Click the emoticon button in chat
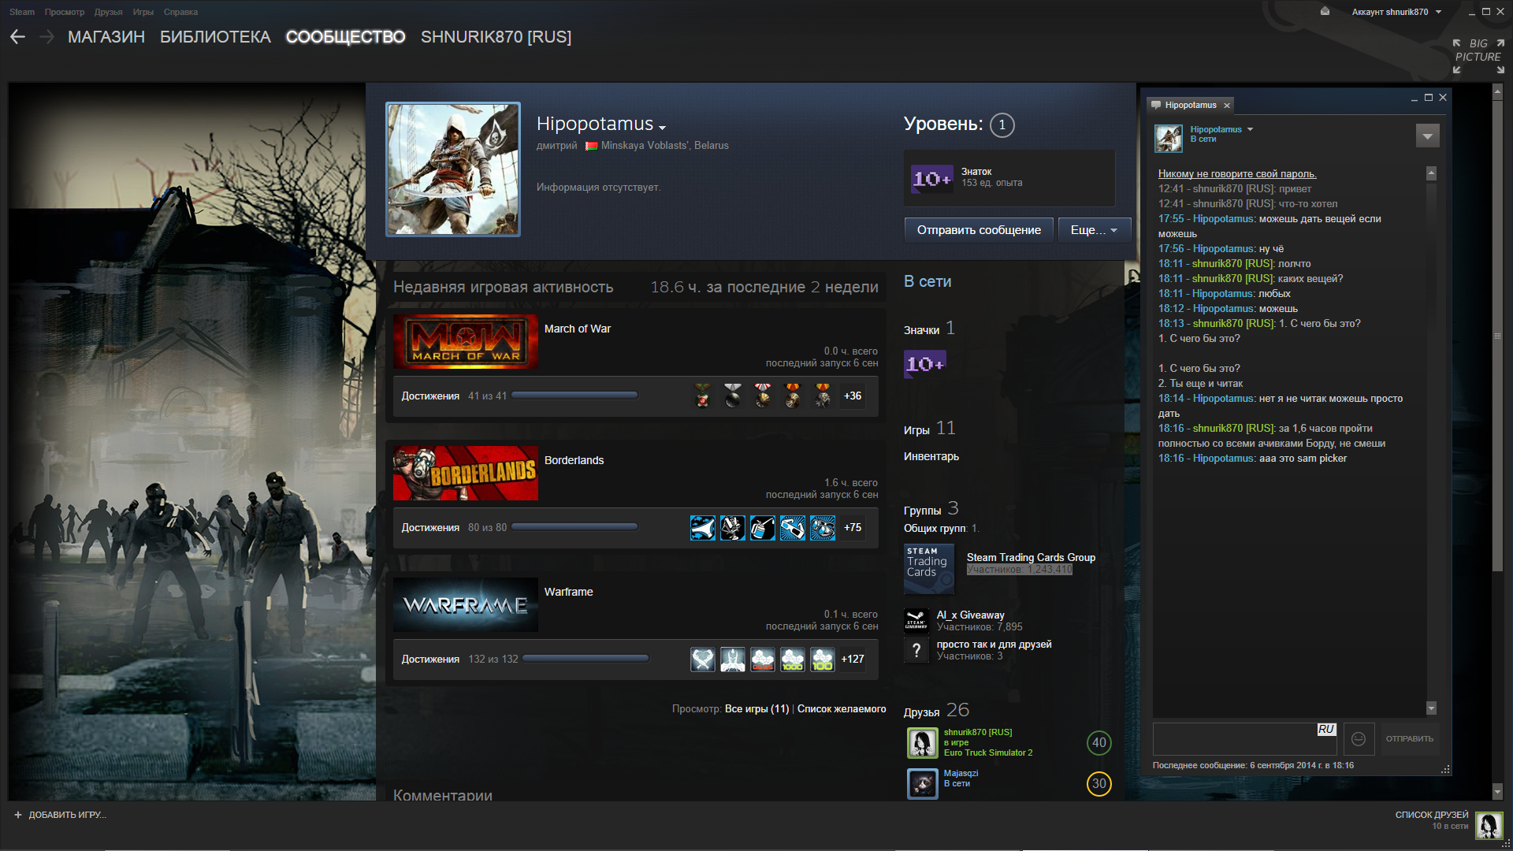Viewport: 1513px width, 851px height. (1359, 738)
